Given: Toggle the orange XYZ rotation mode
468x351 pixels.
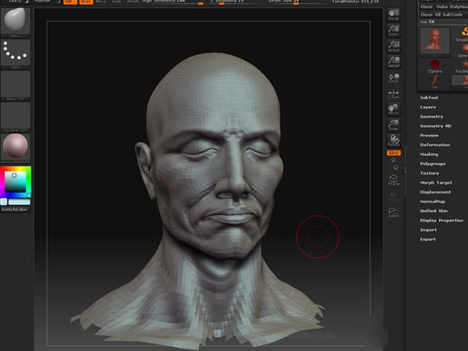Looking at the screenshot, I should click(394, 153).
